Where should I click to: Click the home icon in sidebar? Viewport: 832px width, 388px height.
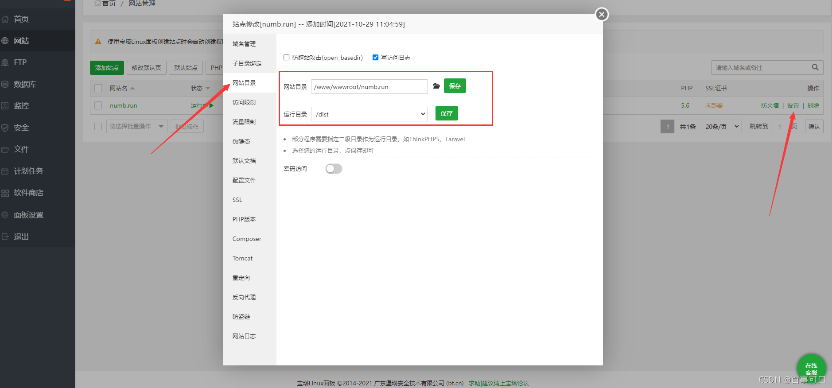[x=5, y=19]
